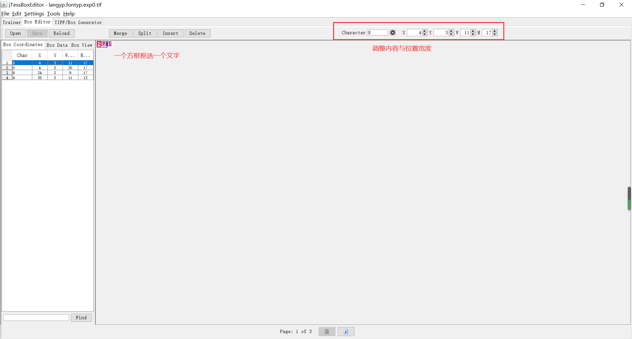Close the jTessBoxEditor window
The image size is (632, 339).
pos(621,5)
